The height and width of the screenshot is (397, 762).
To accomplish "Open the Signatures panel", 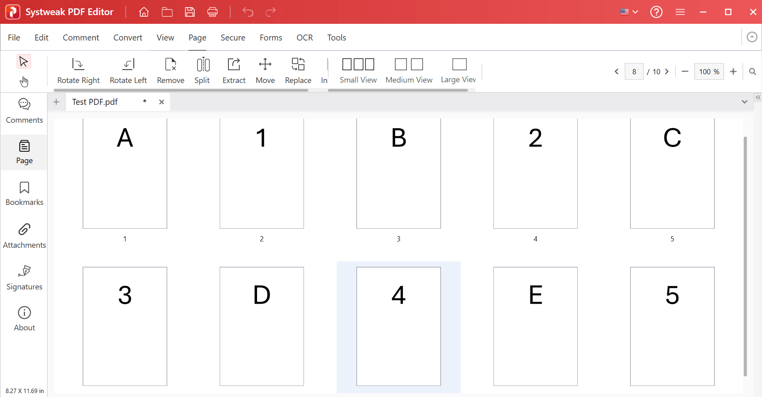I will [x=24, y=278].
